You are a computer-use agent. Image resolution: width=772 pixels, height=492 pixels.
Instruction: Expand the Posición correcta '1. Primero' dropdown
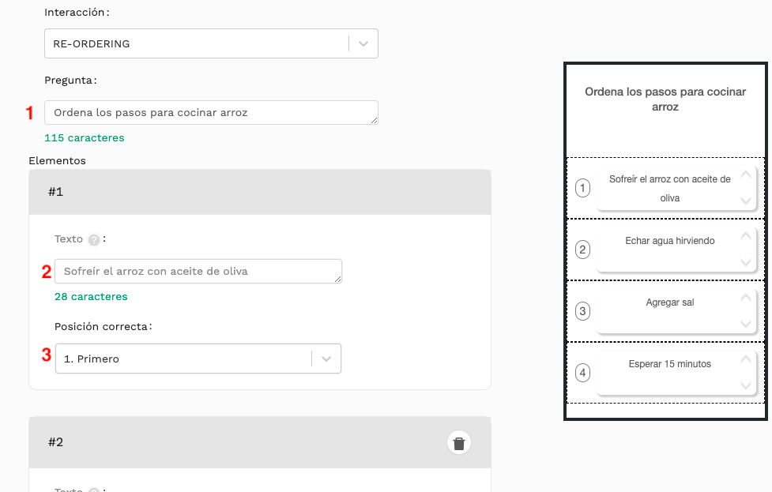(x=198, y=359)
